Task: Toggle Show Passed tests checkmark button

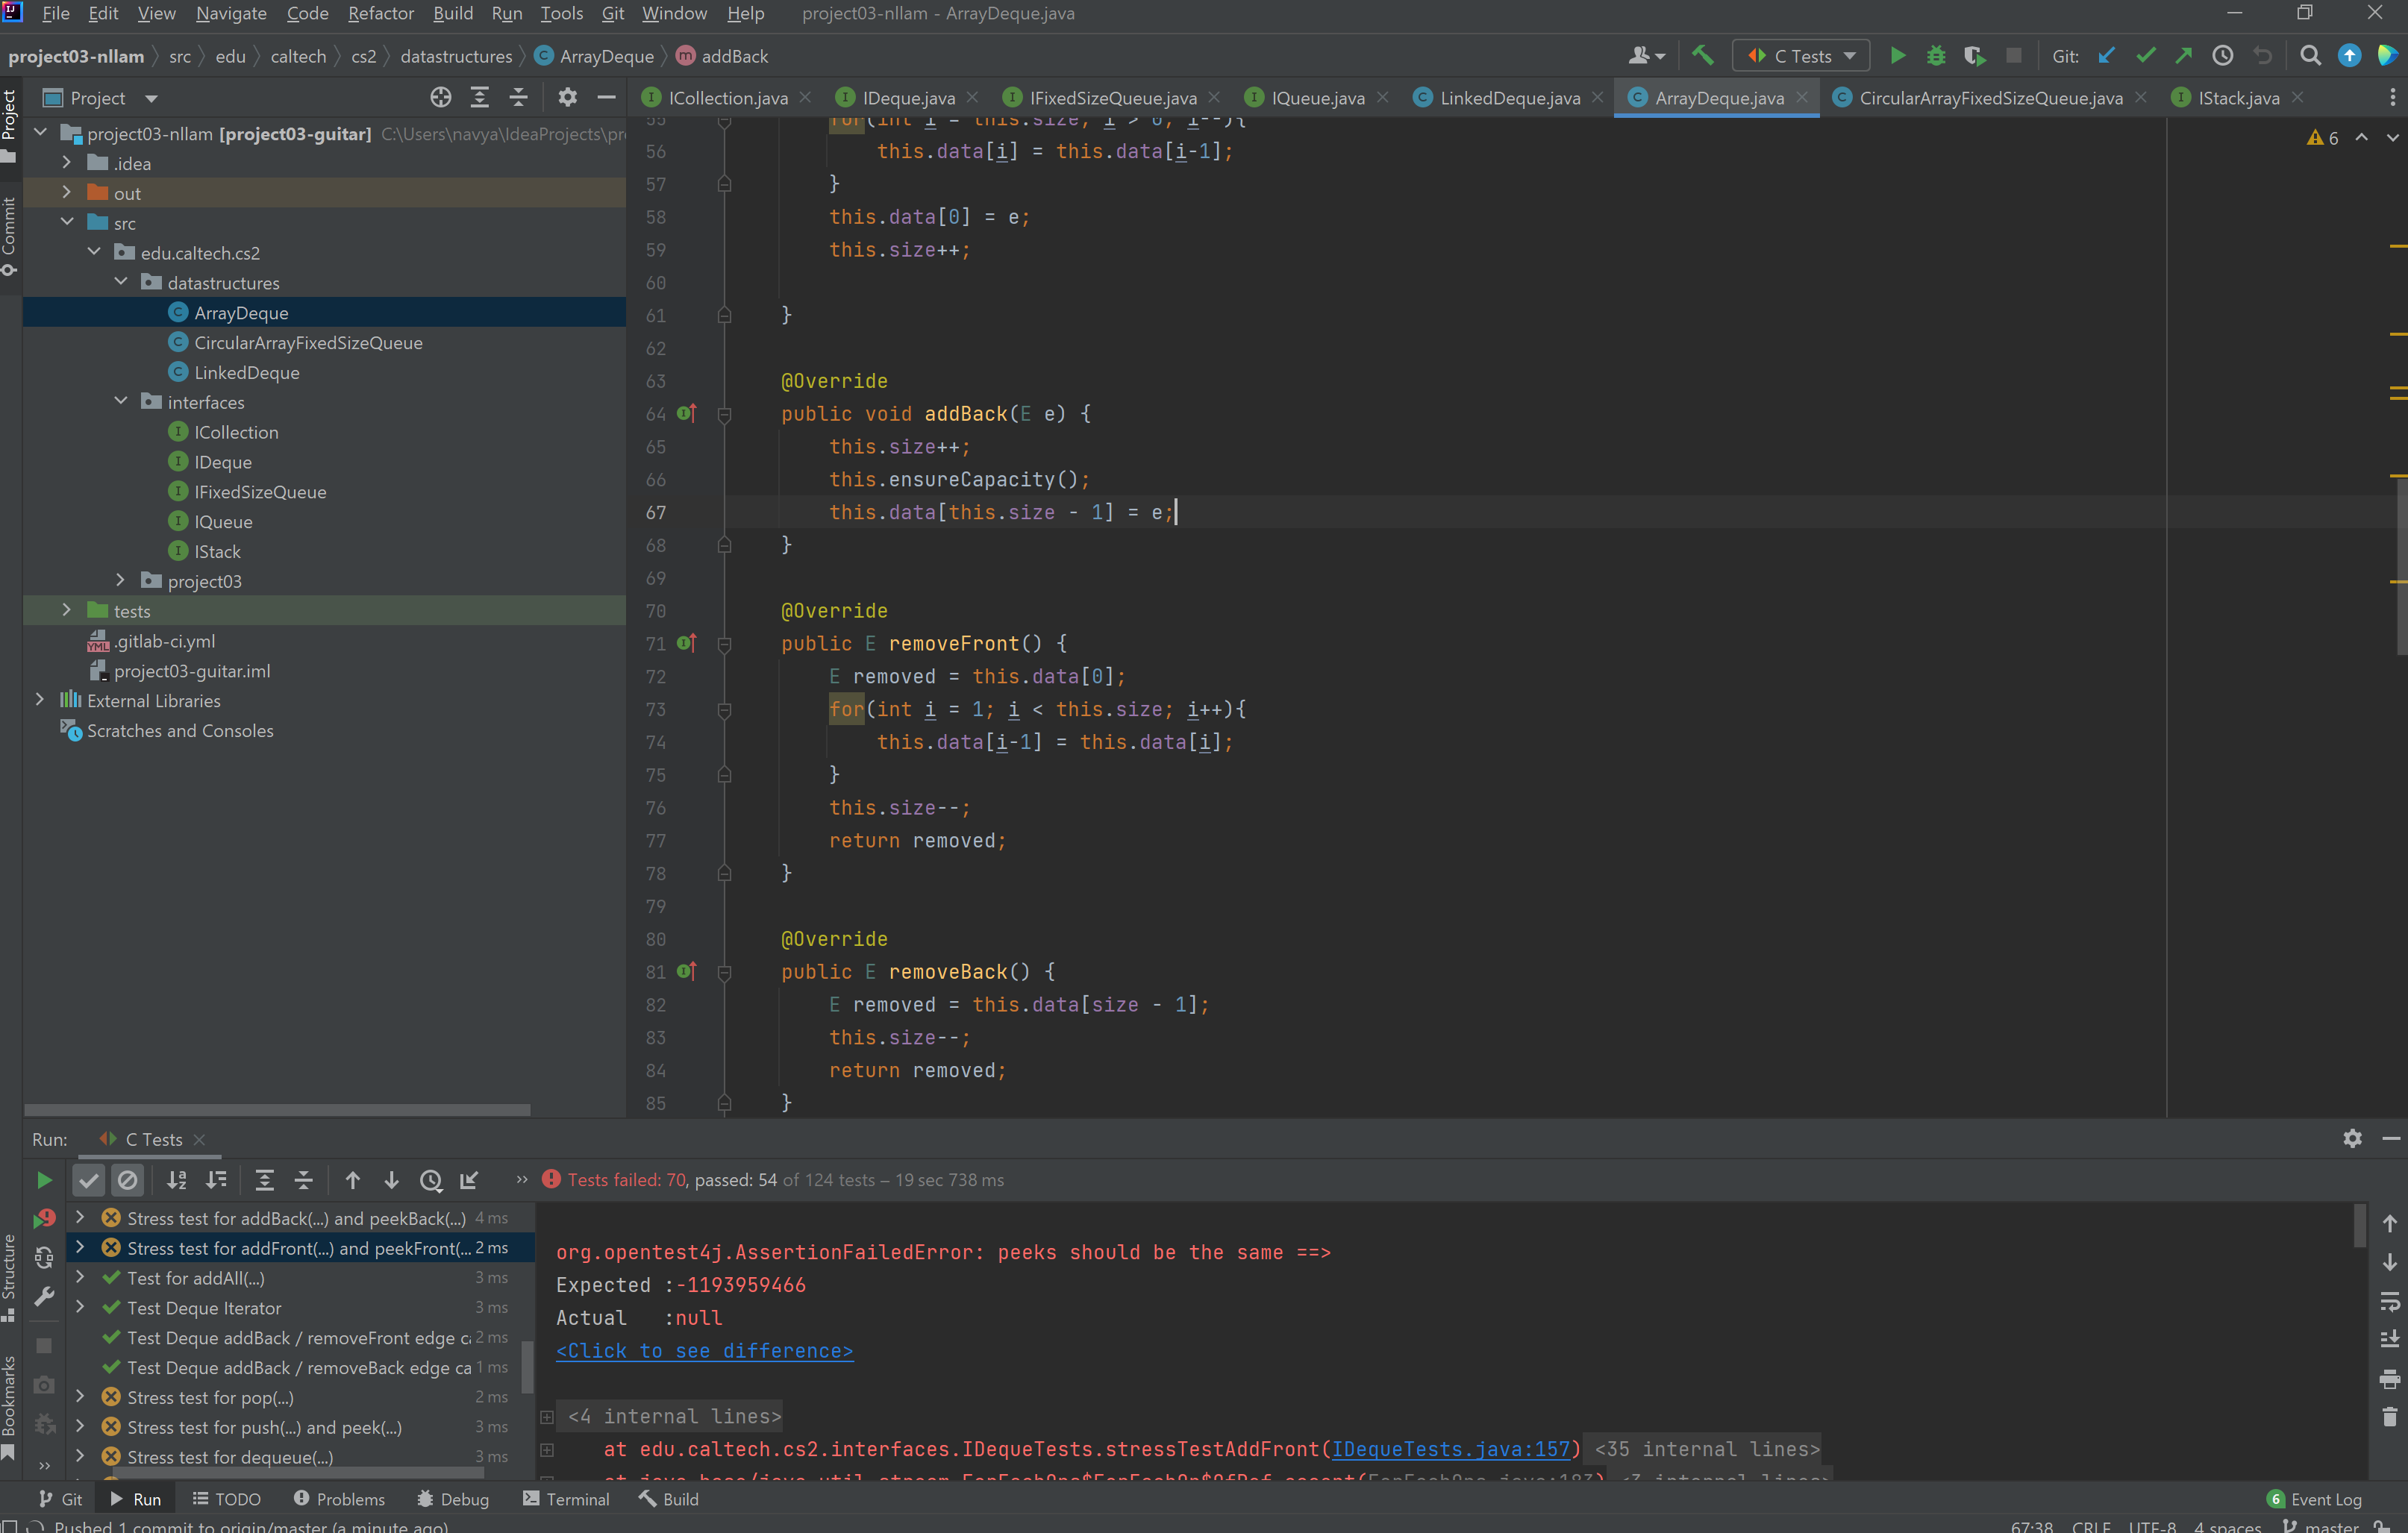Action: point(89,1180)
